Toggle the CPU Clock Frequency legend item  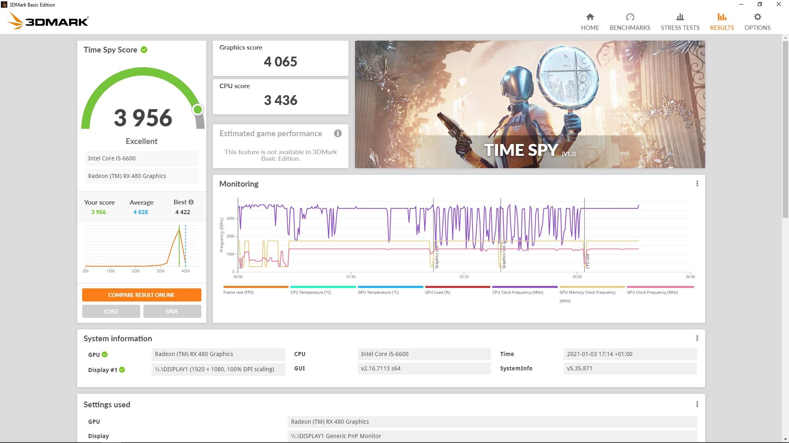(x=525, y=290)
